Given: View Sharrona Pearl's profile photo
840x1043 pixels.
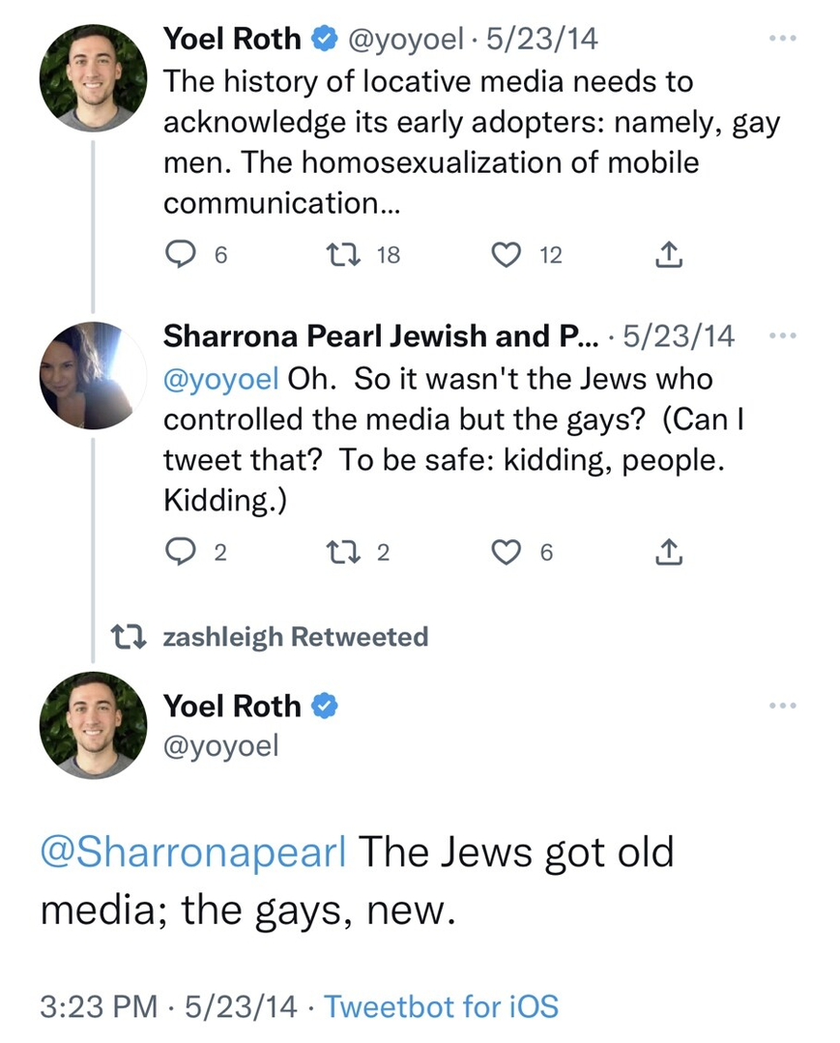Looking at the screenshot, I should (93, 375).
